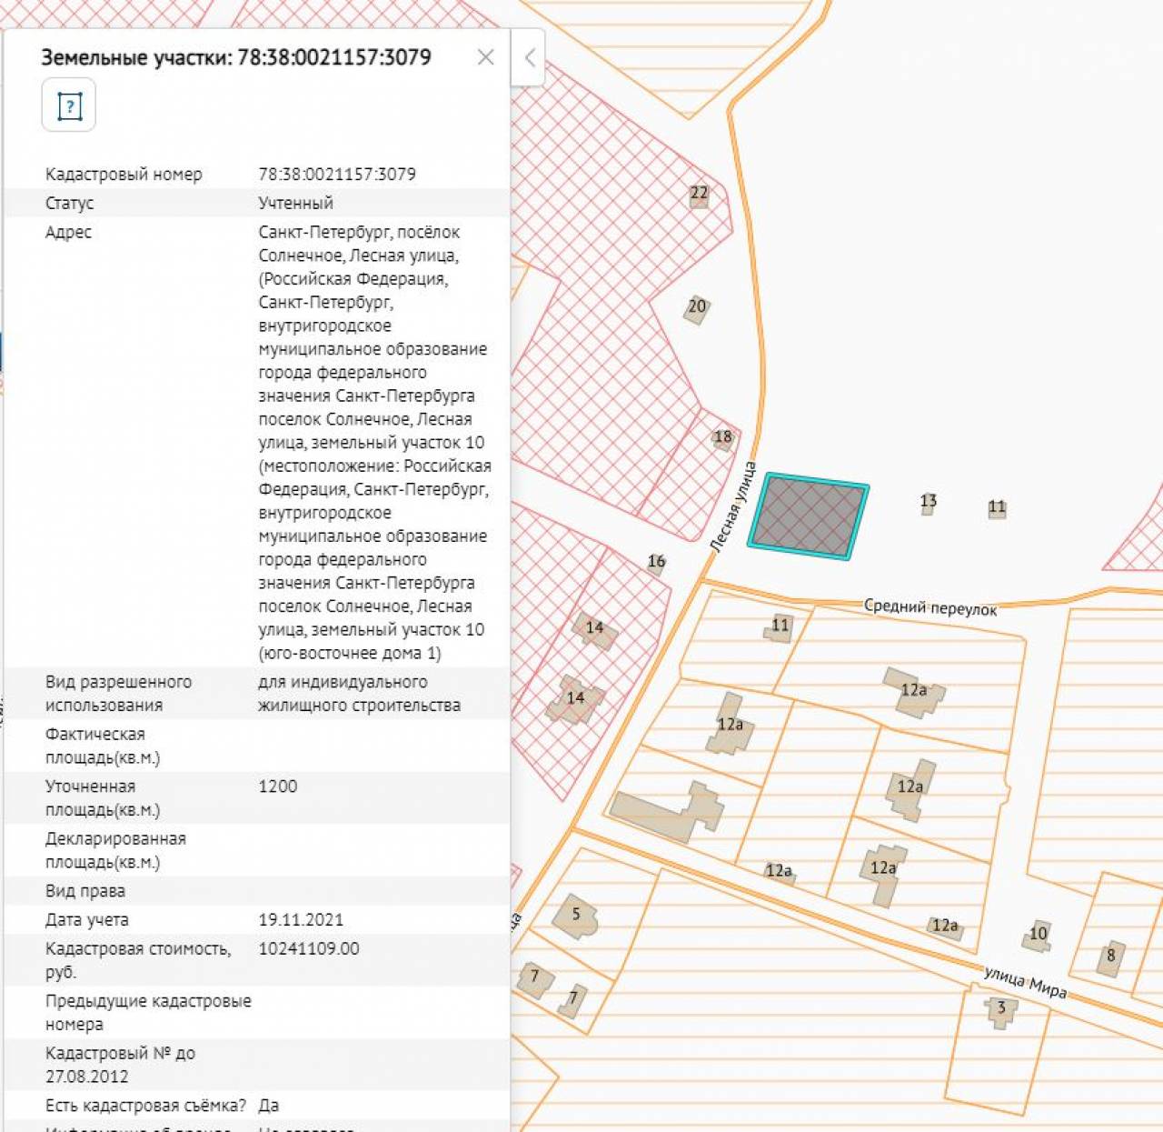1163x1132 pixels.
Task: Click the 'улица Мира' street label
Action: [x=1026, y=982]
